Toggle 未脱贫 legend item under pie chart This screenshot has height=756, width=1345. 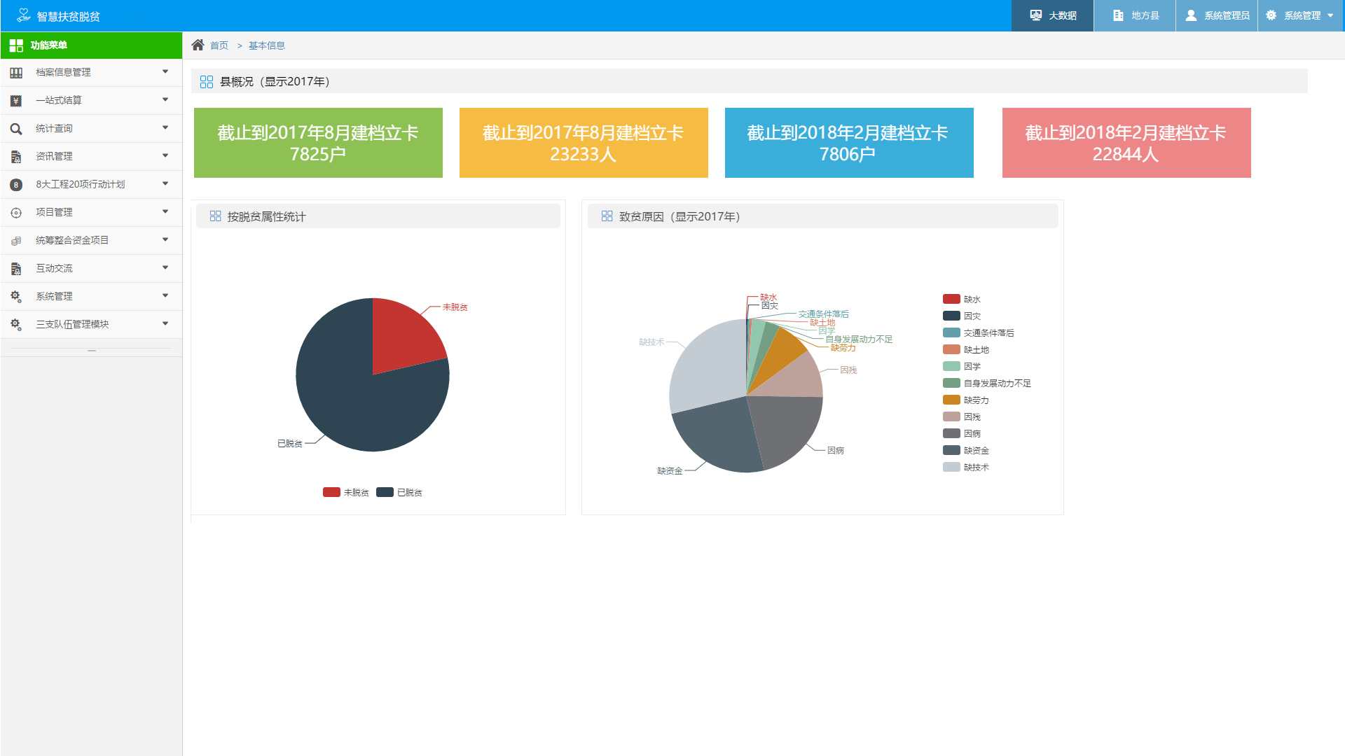coord(346,493)
